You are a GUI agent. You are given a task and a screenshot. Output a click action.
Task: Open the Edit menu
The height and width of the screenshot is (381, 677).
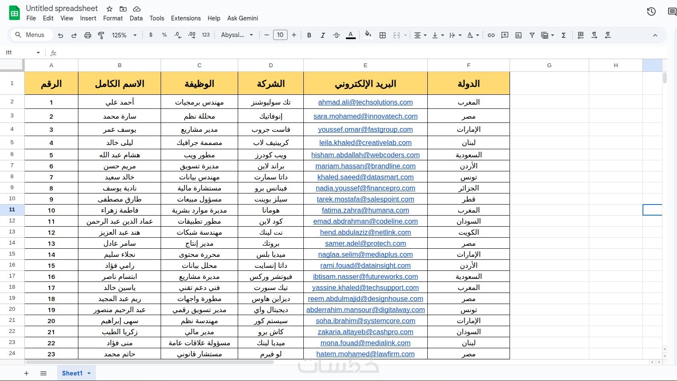point(48,18)
